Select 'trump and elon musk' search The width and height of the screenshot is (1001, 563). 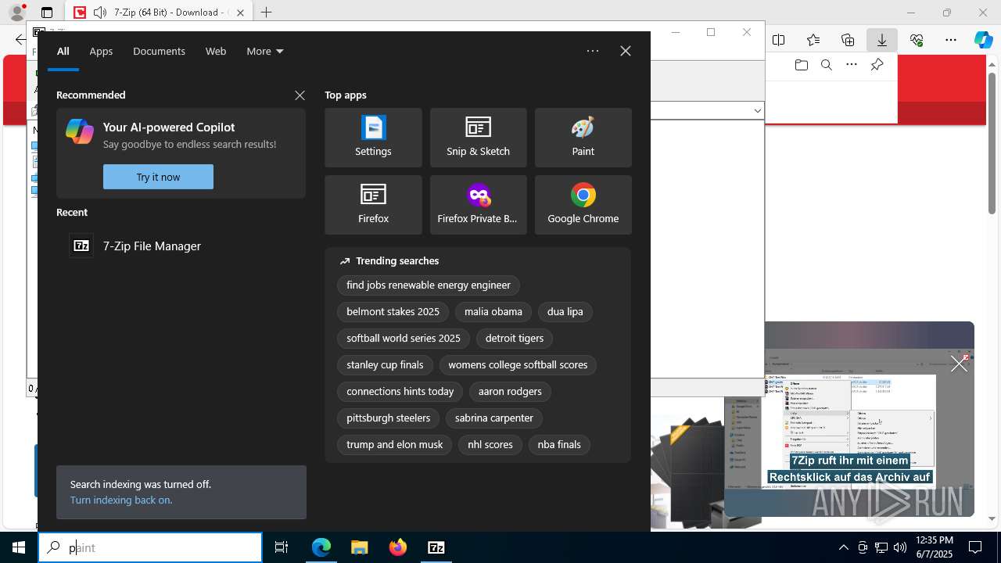(x=395, y=445)
